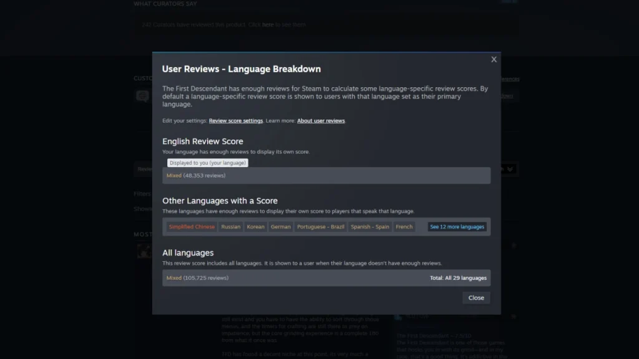Select Portuguese - Brazil language tag
Screen dimensions: 639x359
click(320, 227)
